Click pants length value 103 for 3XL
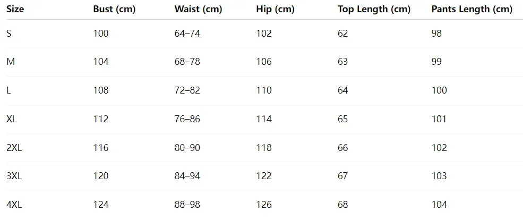This screenshot has width=523, height=219. click(439, 176)
